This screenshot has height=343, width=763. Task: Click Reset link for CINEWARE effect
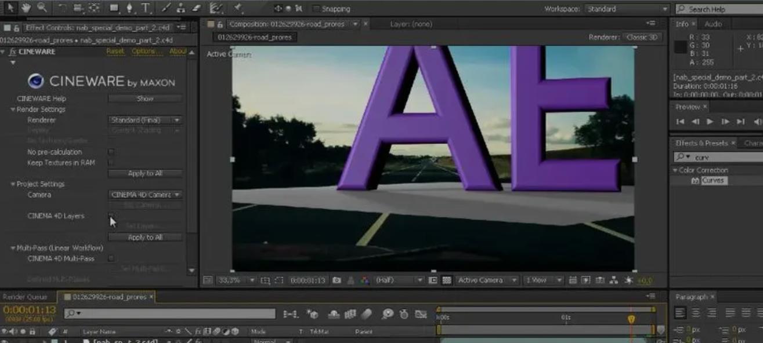click(115, 52)
